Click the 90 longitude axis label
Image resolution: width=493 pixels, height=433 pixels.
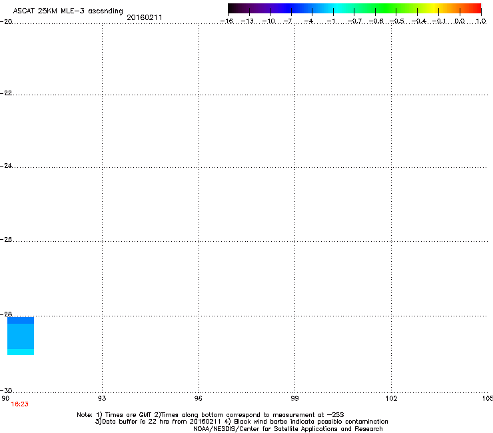[5, 398]
